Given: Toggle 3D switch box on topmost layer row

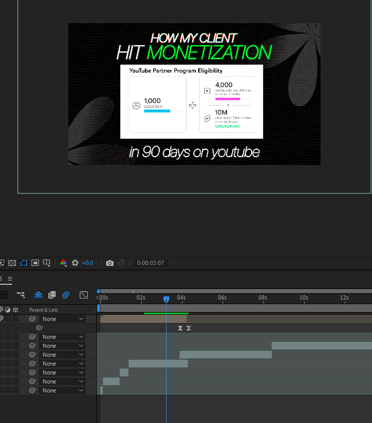Looking at the screenshot, I should click(x=15, y=319).
